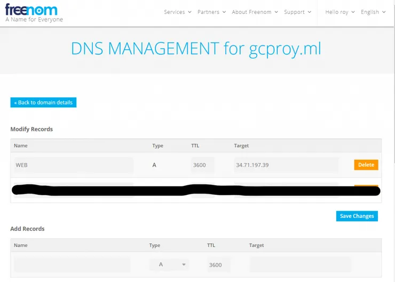Click the TTL column header in Add Records
The height and width of the screenshot is (282, 395).
click(211, 245)
